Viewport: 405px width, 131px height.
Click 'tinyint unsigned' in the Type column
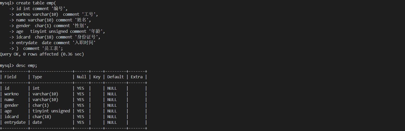(51, 111)
